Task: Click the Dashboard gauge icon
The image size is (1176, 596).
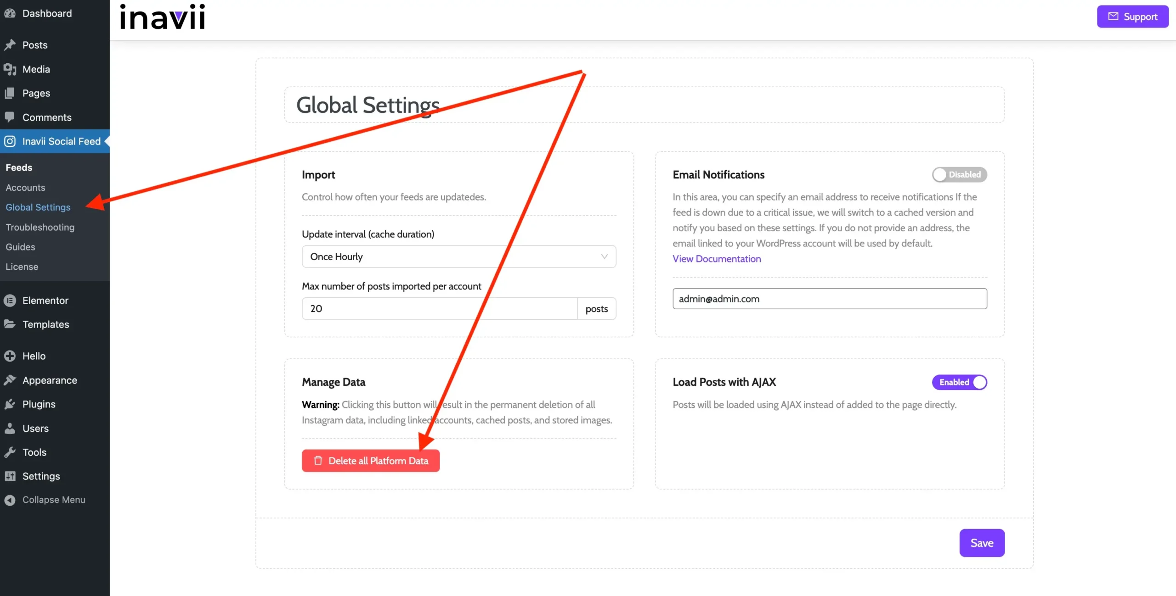Action: (x=10, y=13)
